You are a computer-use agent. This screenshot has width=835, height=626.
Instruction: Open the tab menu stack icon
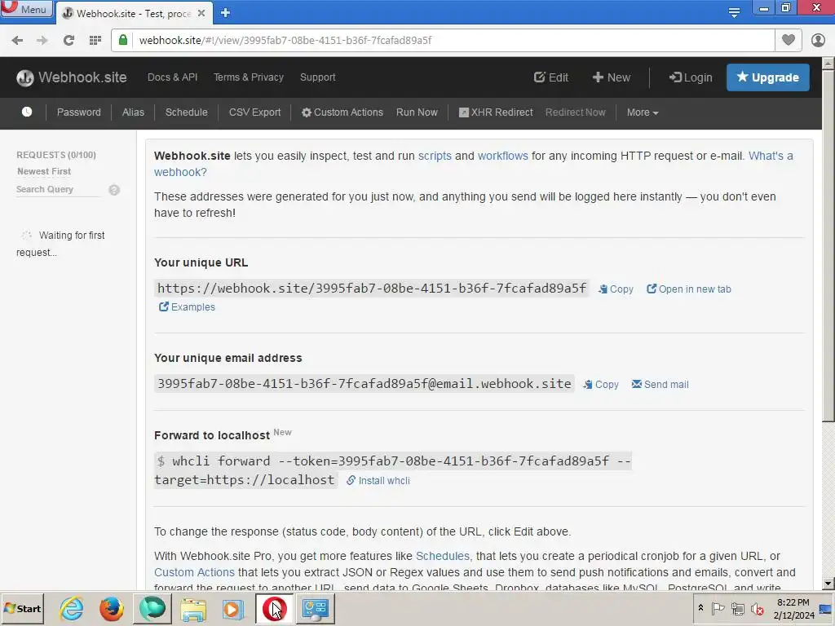pyautogui.click(x=734, y=13)
